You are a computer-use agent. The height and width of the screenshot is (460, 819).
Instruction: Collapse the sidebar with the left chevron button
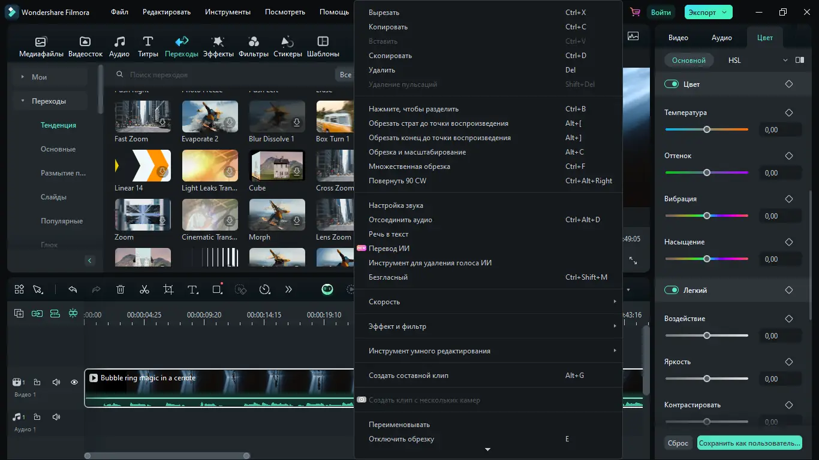(90, 261)
